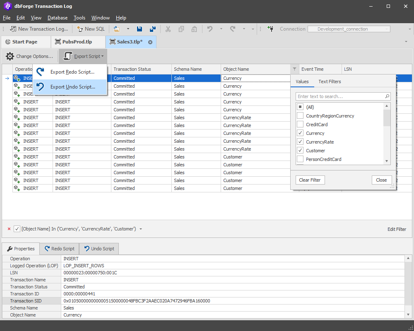Click the dbForge app logo icon
Screen dimensions: 414x331
(x=8, y=6)
